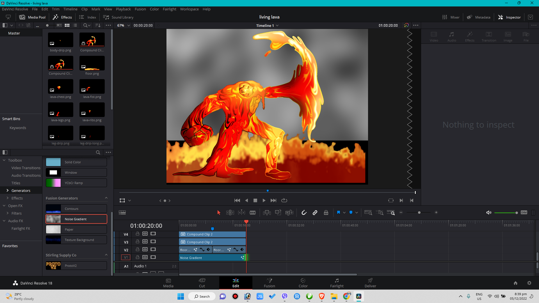Screen dimensions: 539x303
Task: Toggle loop playback
Action: 284,201
